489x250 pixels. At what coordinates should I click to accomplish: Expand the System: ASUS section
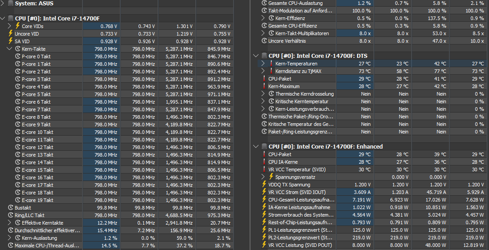[x=3, y=4]
